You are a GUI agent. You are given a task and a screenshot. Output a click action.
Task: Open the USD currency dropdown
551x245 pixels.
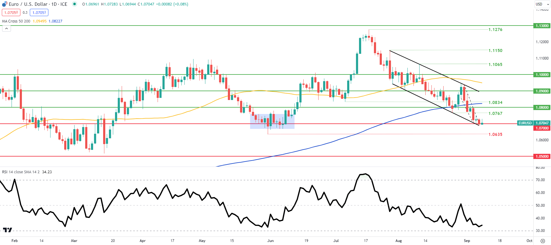pyautogui.click(x=542, y=4)
